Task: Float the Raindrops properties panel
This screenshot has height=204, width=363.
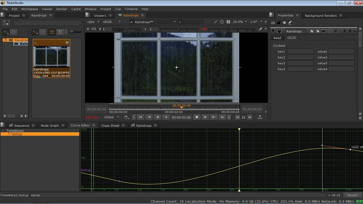Action: point(350,31)
